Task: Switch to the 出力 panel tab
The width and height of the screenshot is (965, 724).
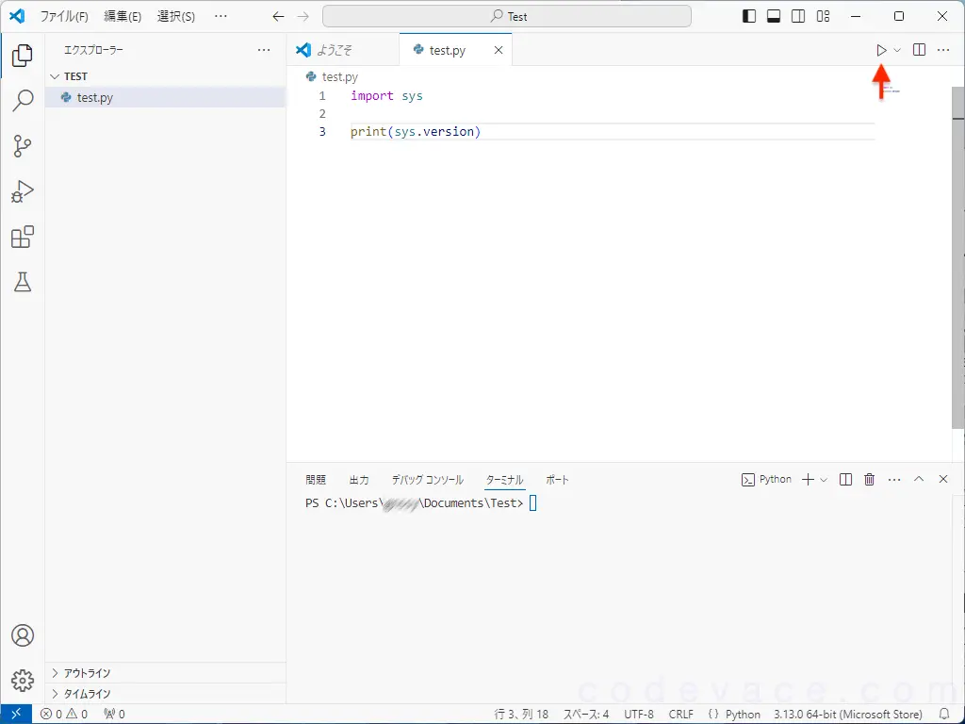Action: (x=359, y=479)
